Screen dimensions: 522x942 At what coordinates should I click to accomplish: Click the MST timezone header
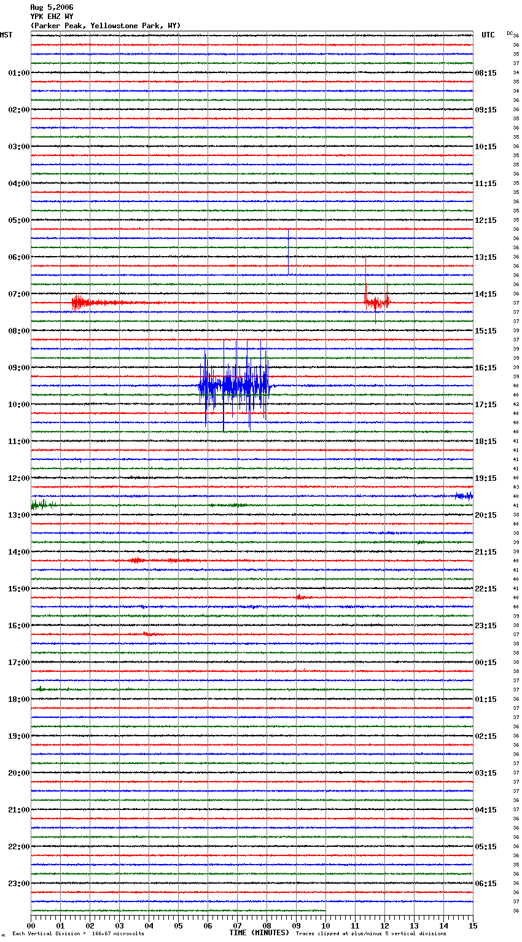pyautogui.click(x=6, y=35)
